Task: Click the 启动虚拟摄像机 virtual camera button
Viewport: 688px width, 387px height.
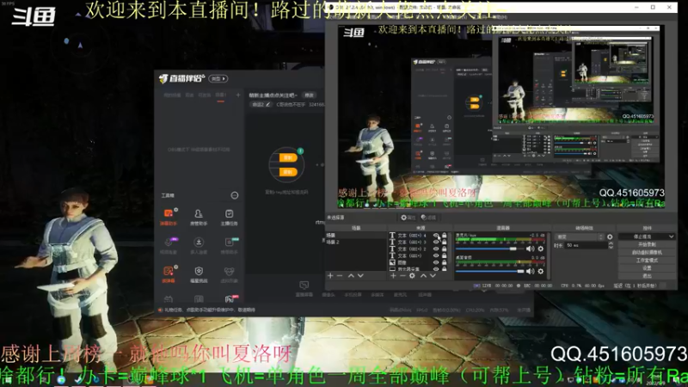Action: pyautogui.click(x=648, y=252)
